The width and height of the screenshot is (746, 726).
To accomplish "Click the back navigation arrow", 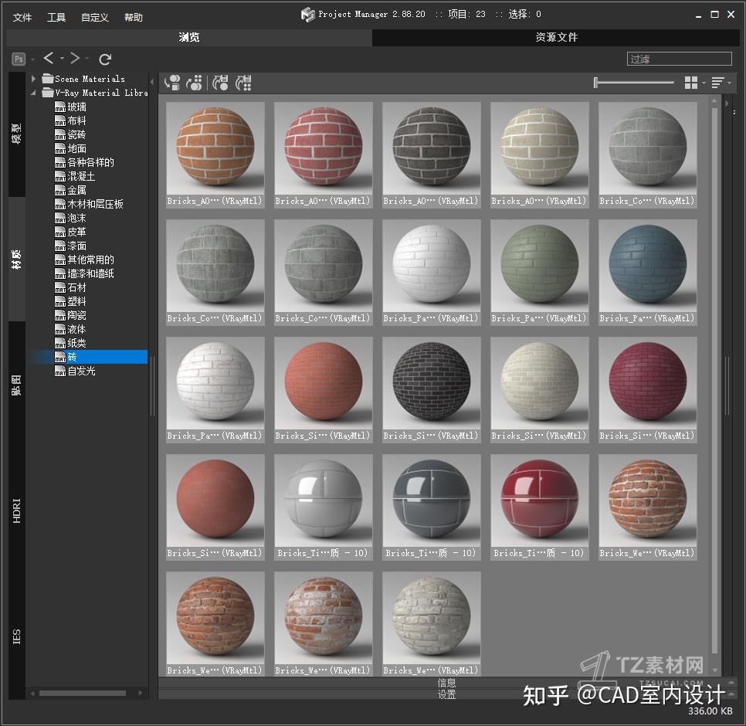I will 49,58.
